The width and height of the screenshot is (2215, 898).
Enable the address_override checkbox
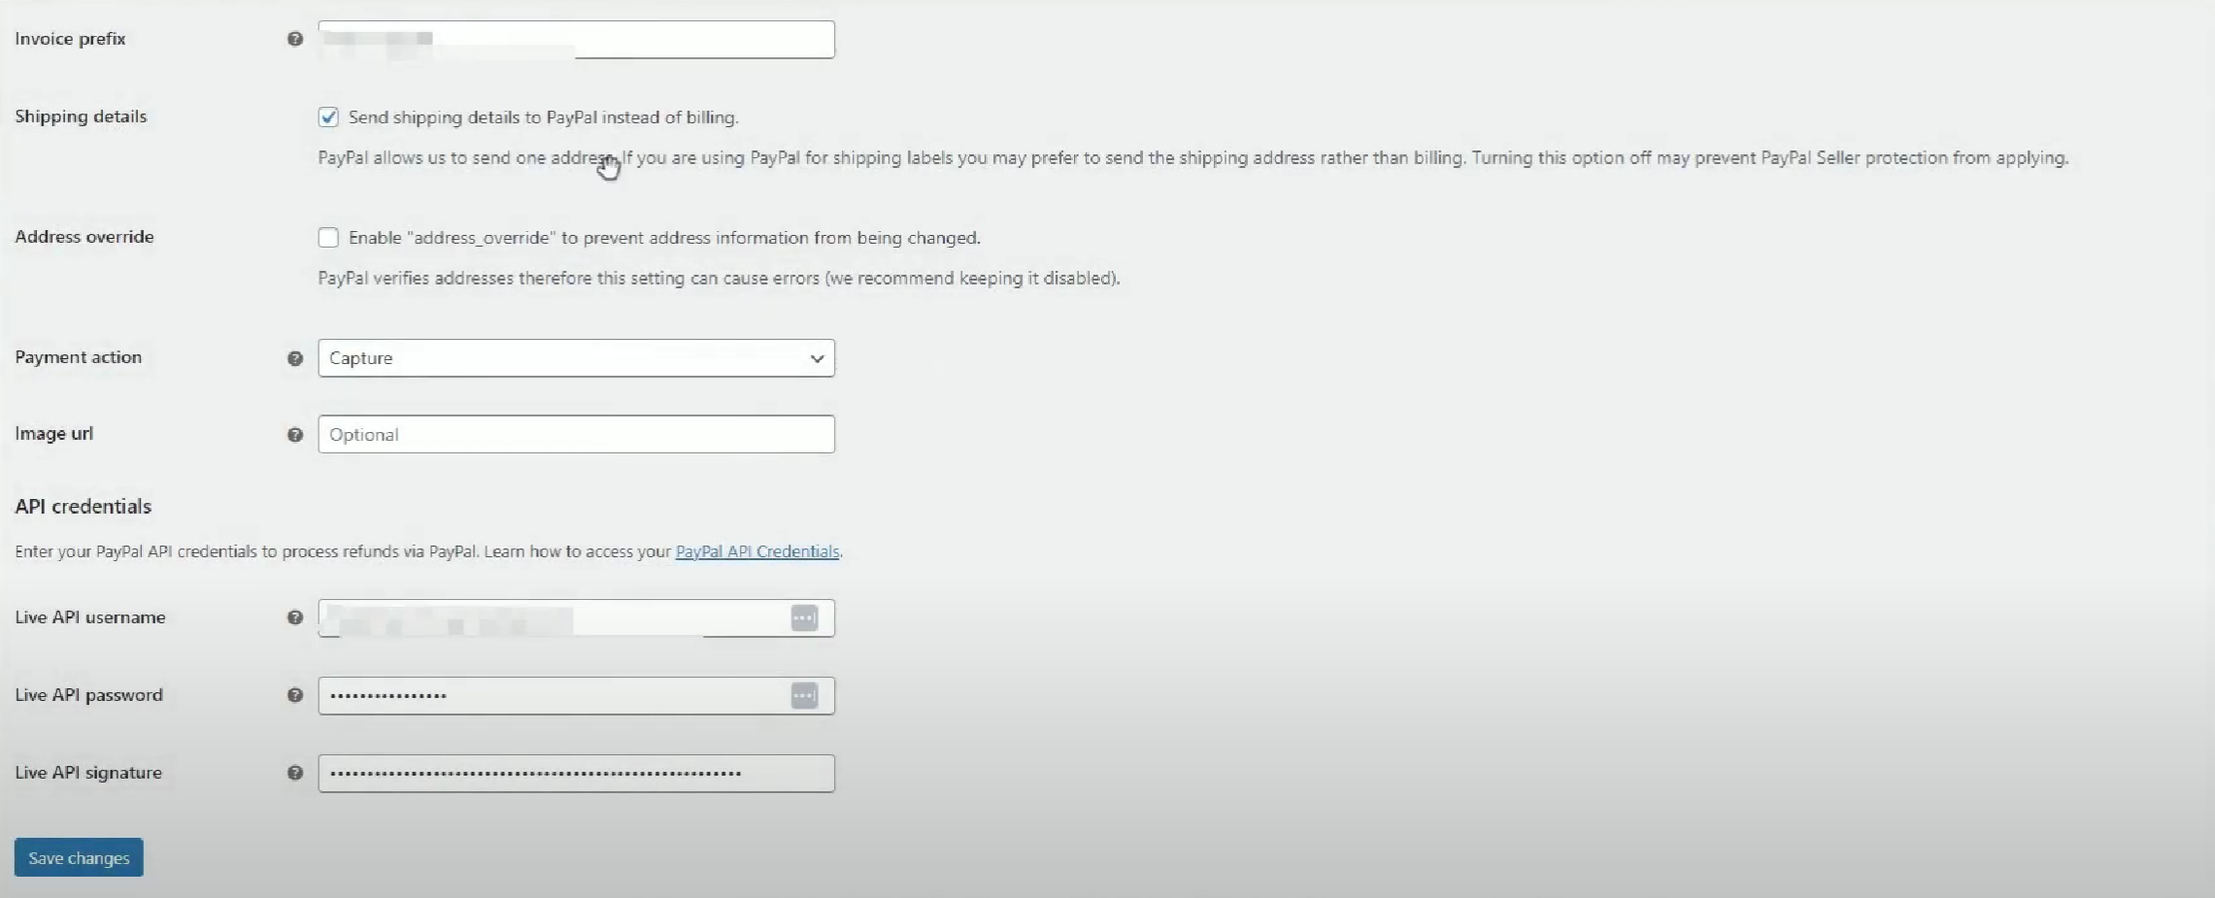coord(328,237)
